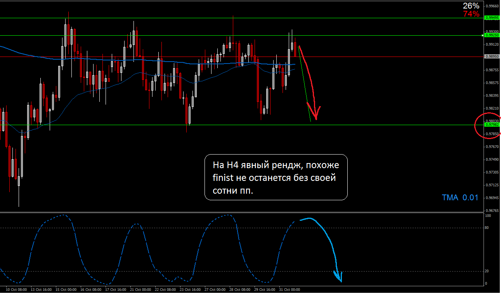The width and height of the screenshot is (501, 294).
Task: Click the 15 Oct 00:00 time label
Action: coord(66,289)
